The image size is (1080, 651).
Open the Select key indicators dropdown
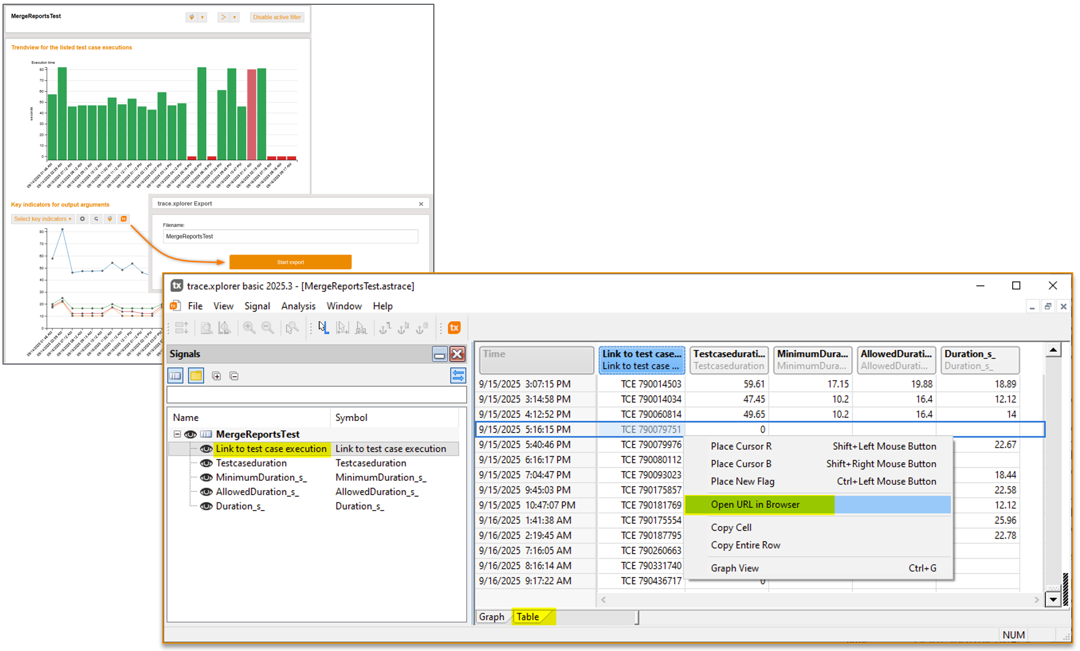[42, 219]
